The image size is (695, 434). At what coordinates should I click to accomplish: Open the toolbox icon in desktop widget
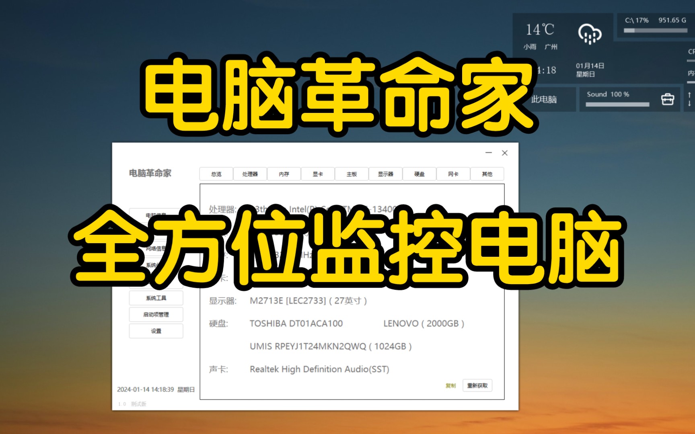[668, 99]
